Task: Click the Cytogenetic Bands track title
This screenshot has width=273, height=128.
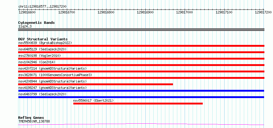Action: pyautogui.click(x=37, y=23)
